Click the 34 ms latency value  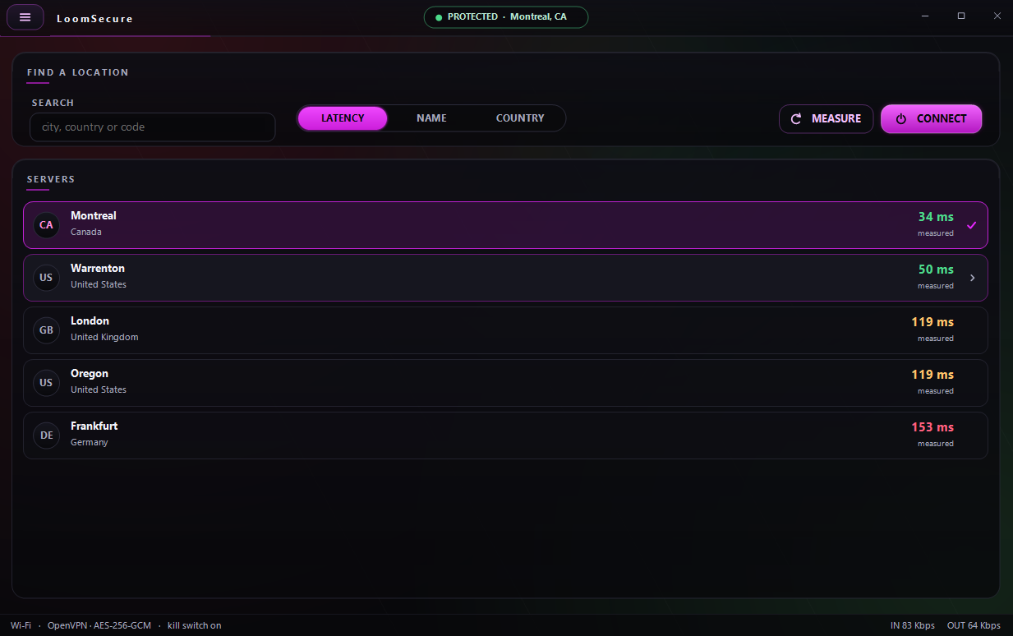click(x=936, y=217)
